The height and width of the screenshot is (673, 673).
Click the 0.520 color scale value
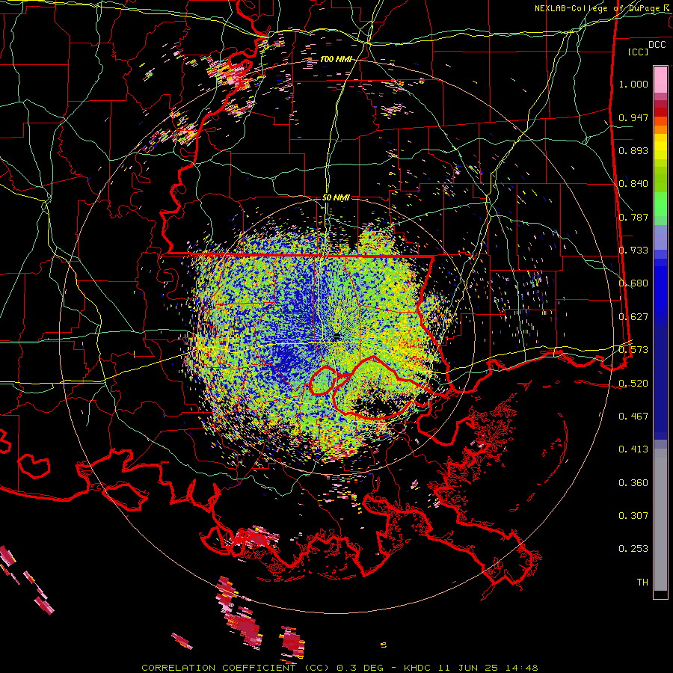coord(633,383)
